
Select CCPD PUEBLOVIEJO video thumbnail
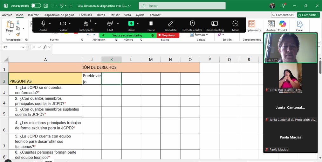click(x=291, y=78)
